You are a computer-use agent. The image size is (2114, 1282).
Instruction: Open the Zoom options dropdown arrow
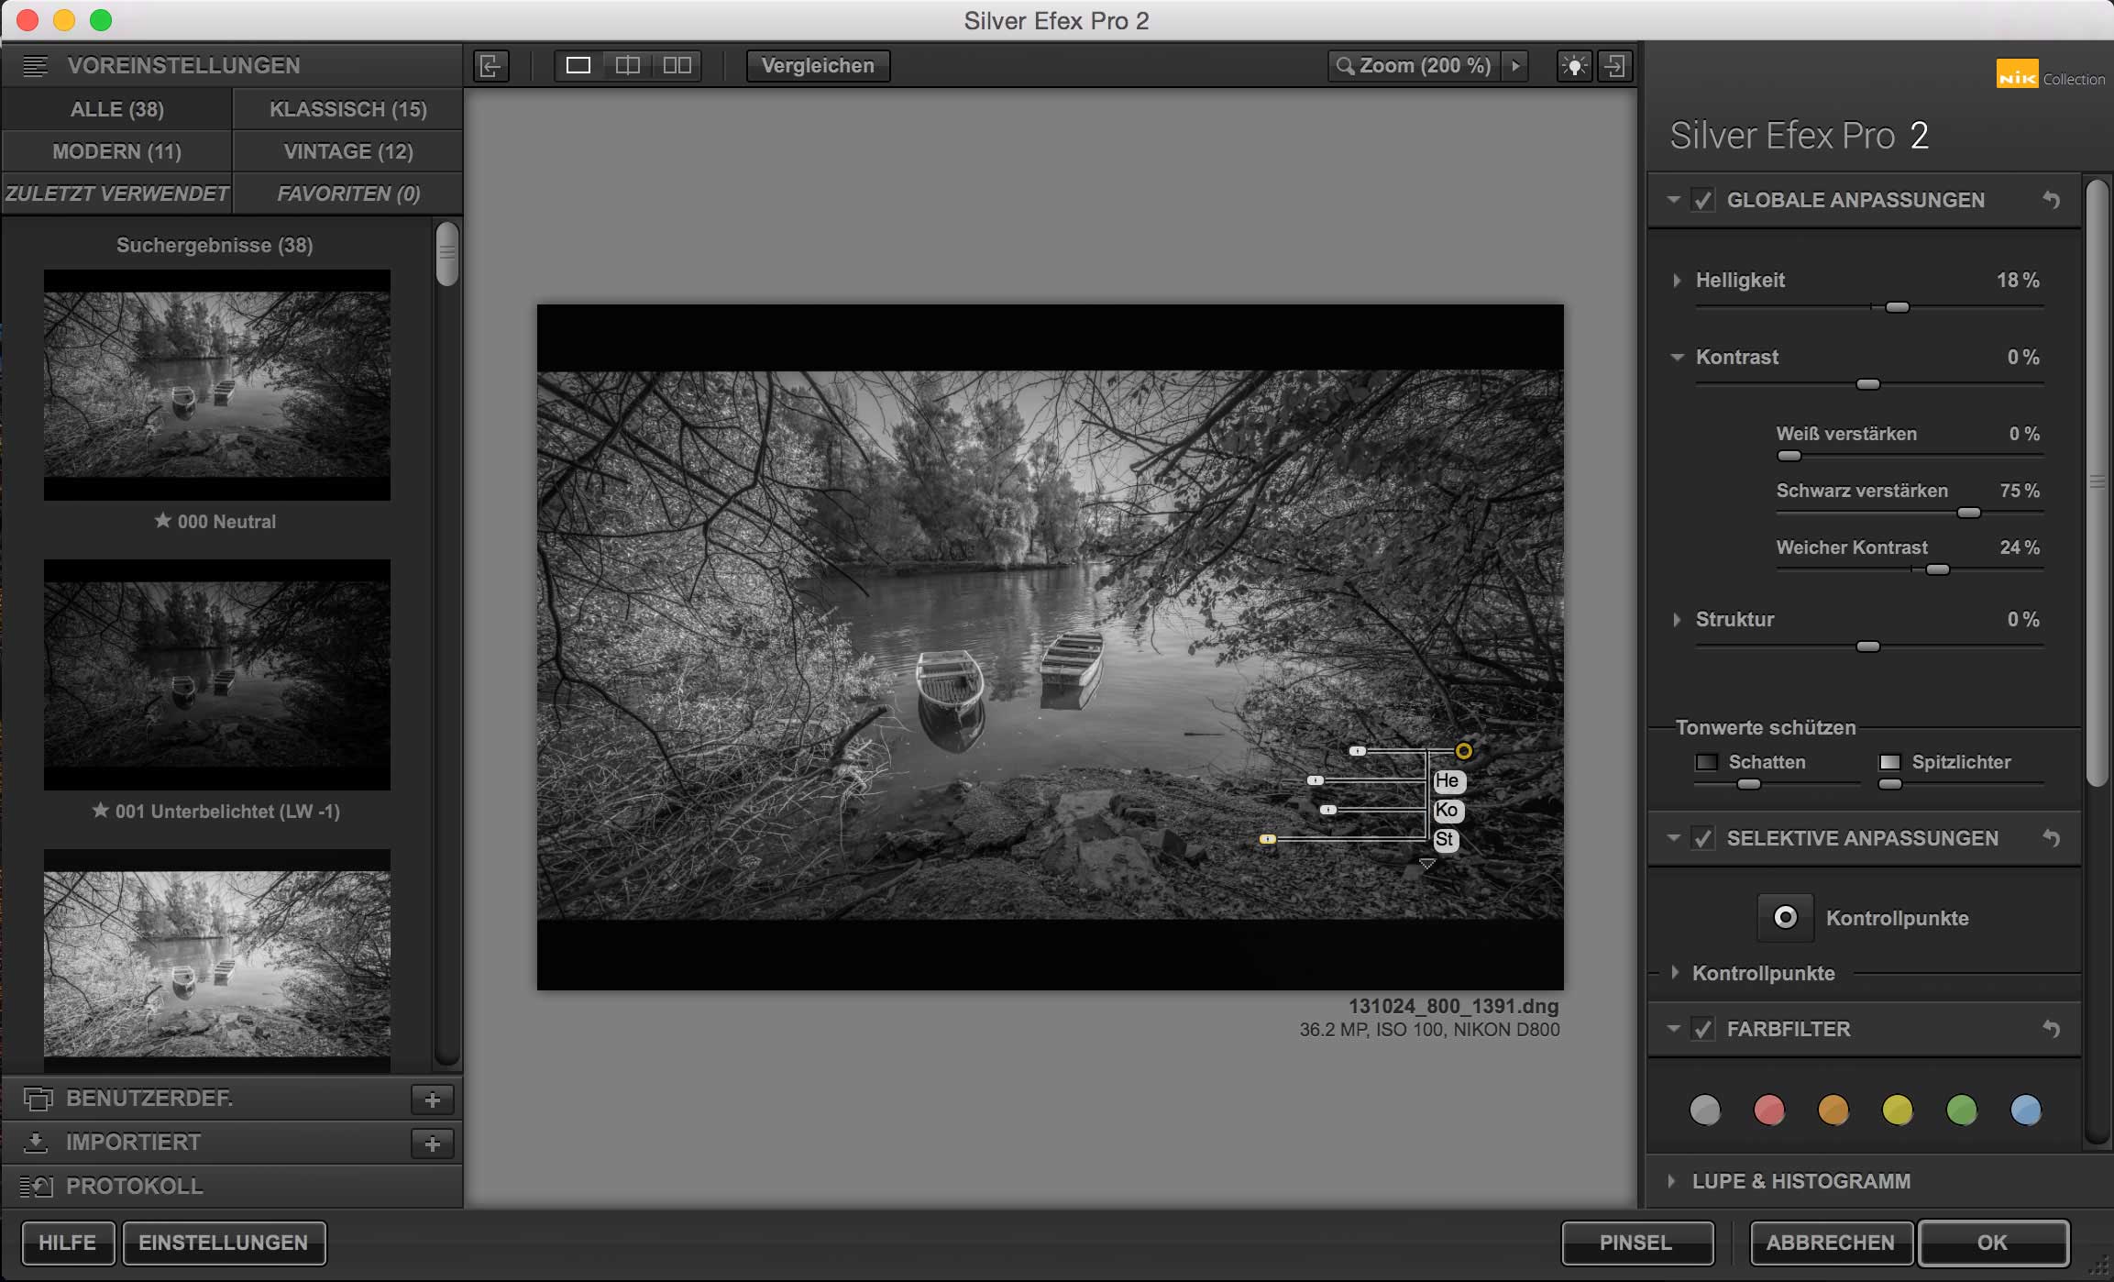click(1515, 66)
